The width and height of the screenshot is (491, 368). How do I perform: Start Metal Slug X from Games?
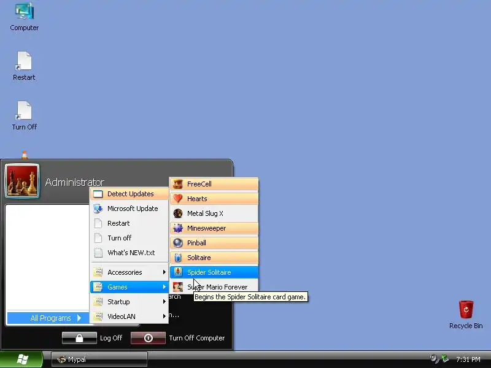[214, 213]
